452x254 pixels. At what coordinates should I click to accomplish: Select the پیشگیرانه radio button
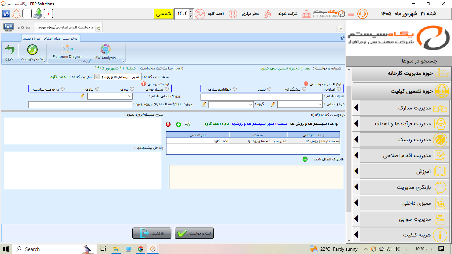[x=304, y=89]
